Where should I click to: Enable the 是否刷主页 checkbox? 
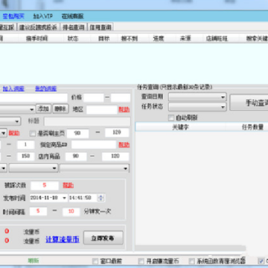pyautogui.click(x=33, y=133)
